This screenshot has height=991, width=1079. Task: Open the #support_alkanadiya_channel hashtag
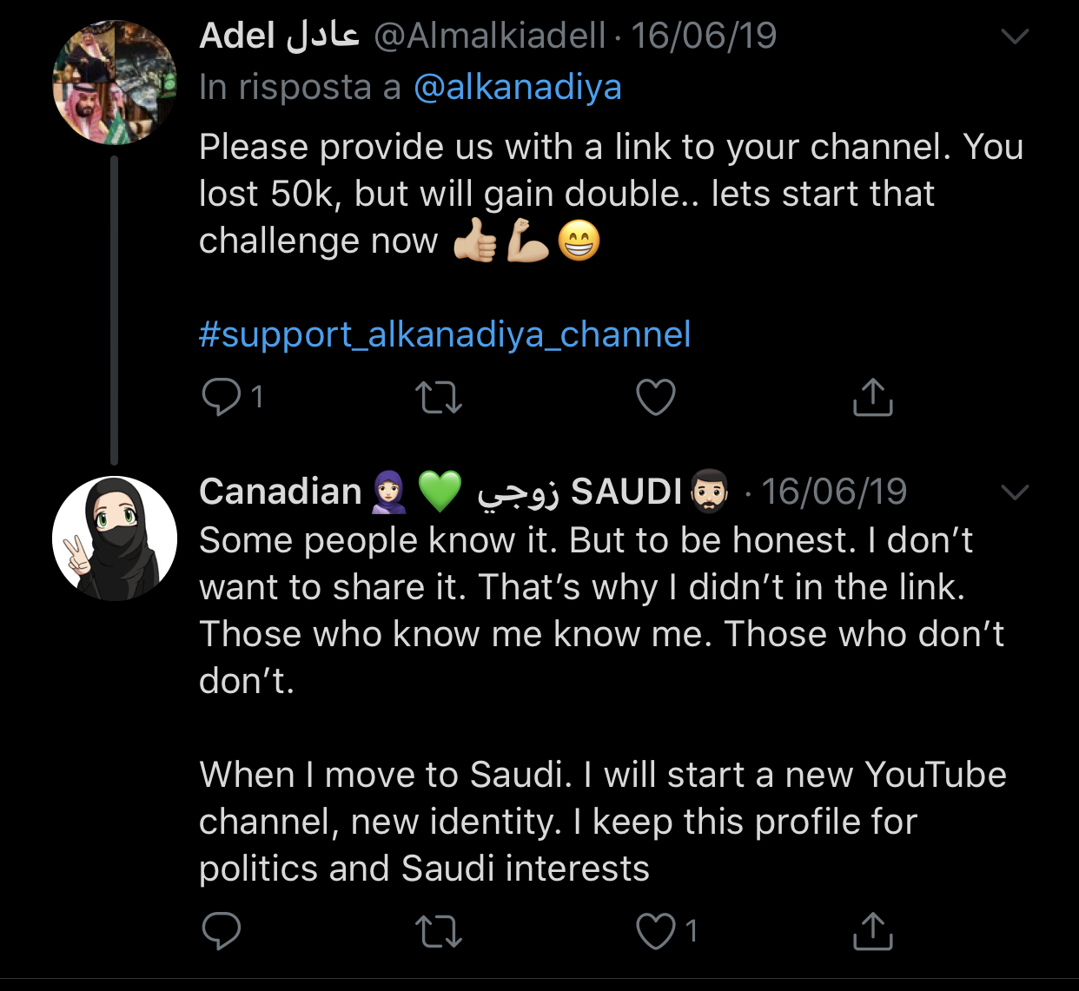tap(445, 334)
